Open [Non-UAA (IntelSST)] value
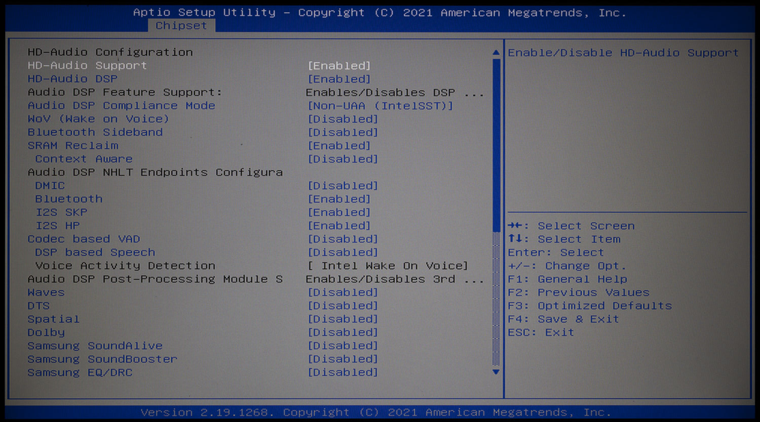 [x=381, y=106]
